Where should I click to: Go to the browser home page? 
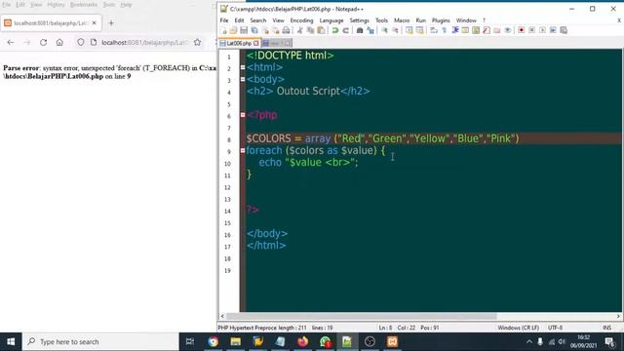click(59, 42)
